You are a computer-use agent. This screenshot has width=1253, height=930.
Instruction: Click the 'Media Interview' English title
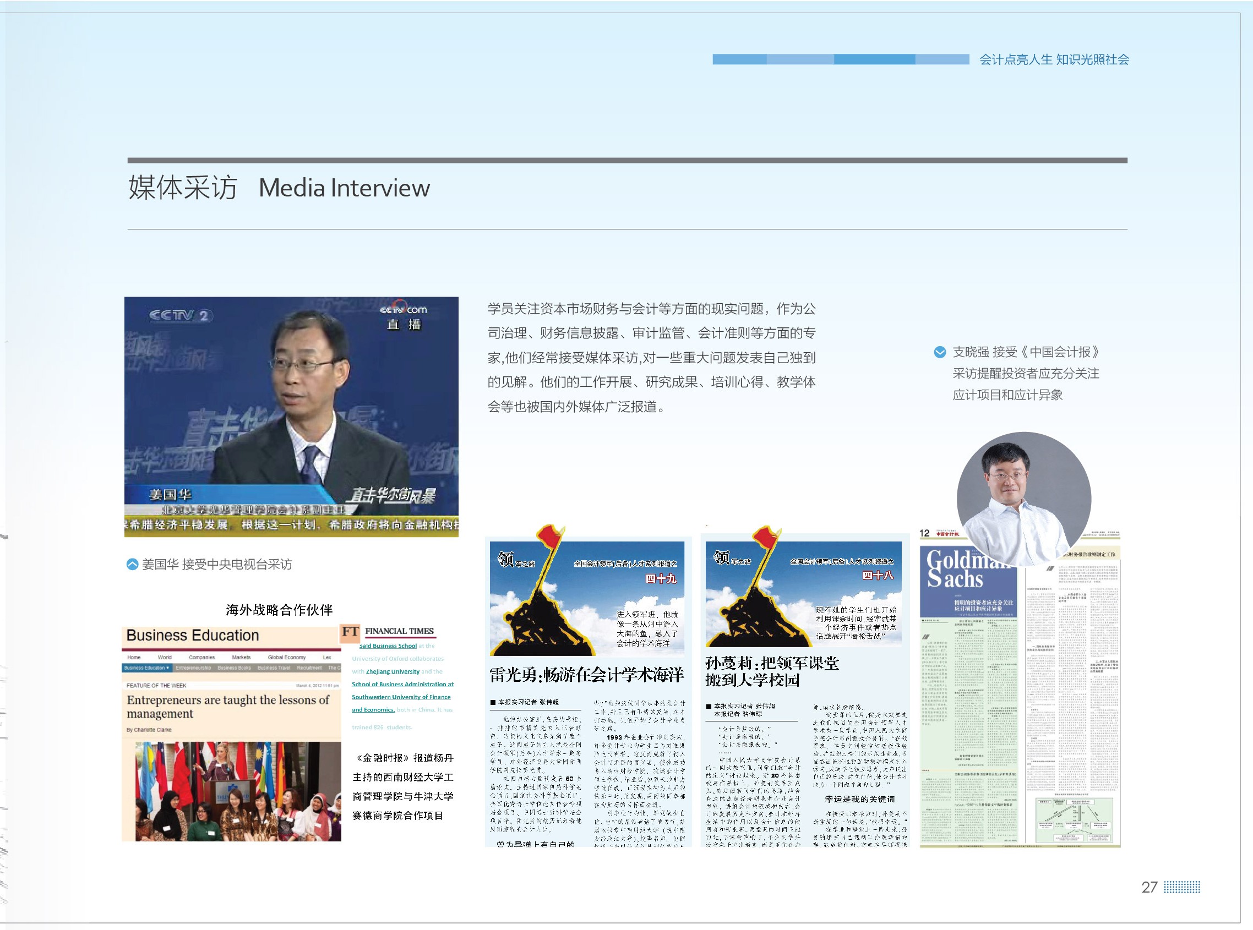pyautogui.click(x=344, y=188)
